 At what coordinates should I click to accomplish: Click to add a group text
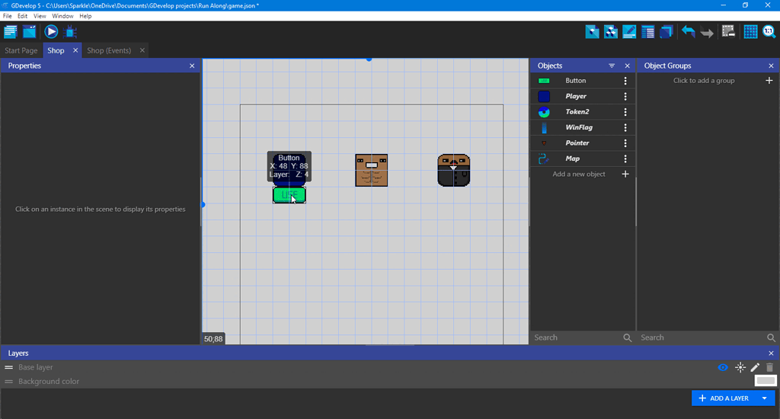[x=703, y=81]
